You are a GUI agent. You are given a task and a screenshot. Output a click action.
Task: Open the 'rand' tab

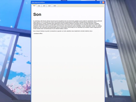point(44,6)
